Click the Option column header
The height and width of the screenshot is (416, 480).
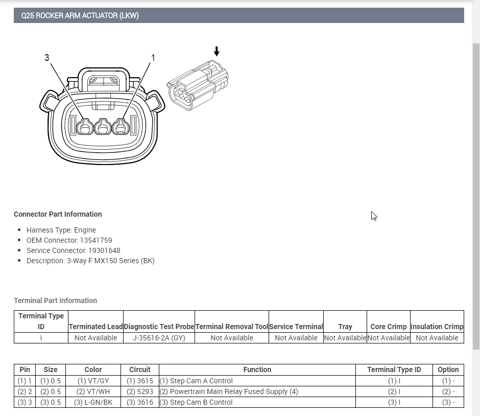click(448, 369)
